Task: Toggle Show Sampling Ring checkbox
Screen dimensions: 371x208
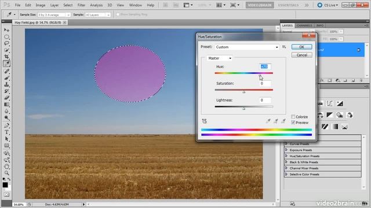Action: pos(118,14)
